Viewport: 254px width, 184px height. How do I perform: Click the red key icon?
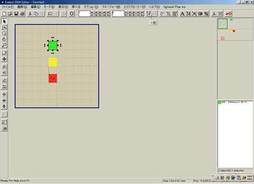(x=229, y=14)
